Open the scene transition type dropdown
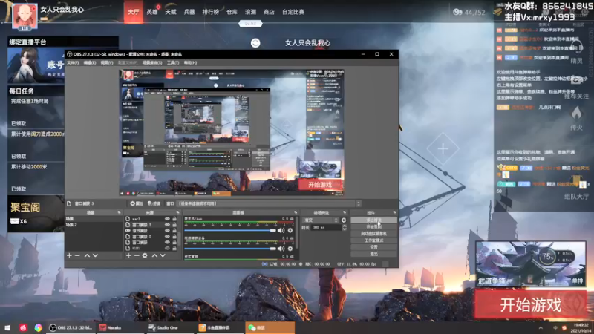594x334 pixels. [x=321, y=220]
